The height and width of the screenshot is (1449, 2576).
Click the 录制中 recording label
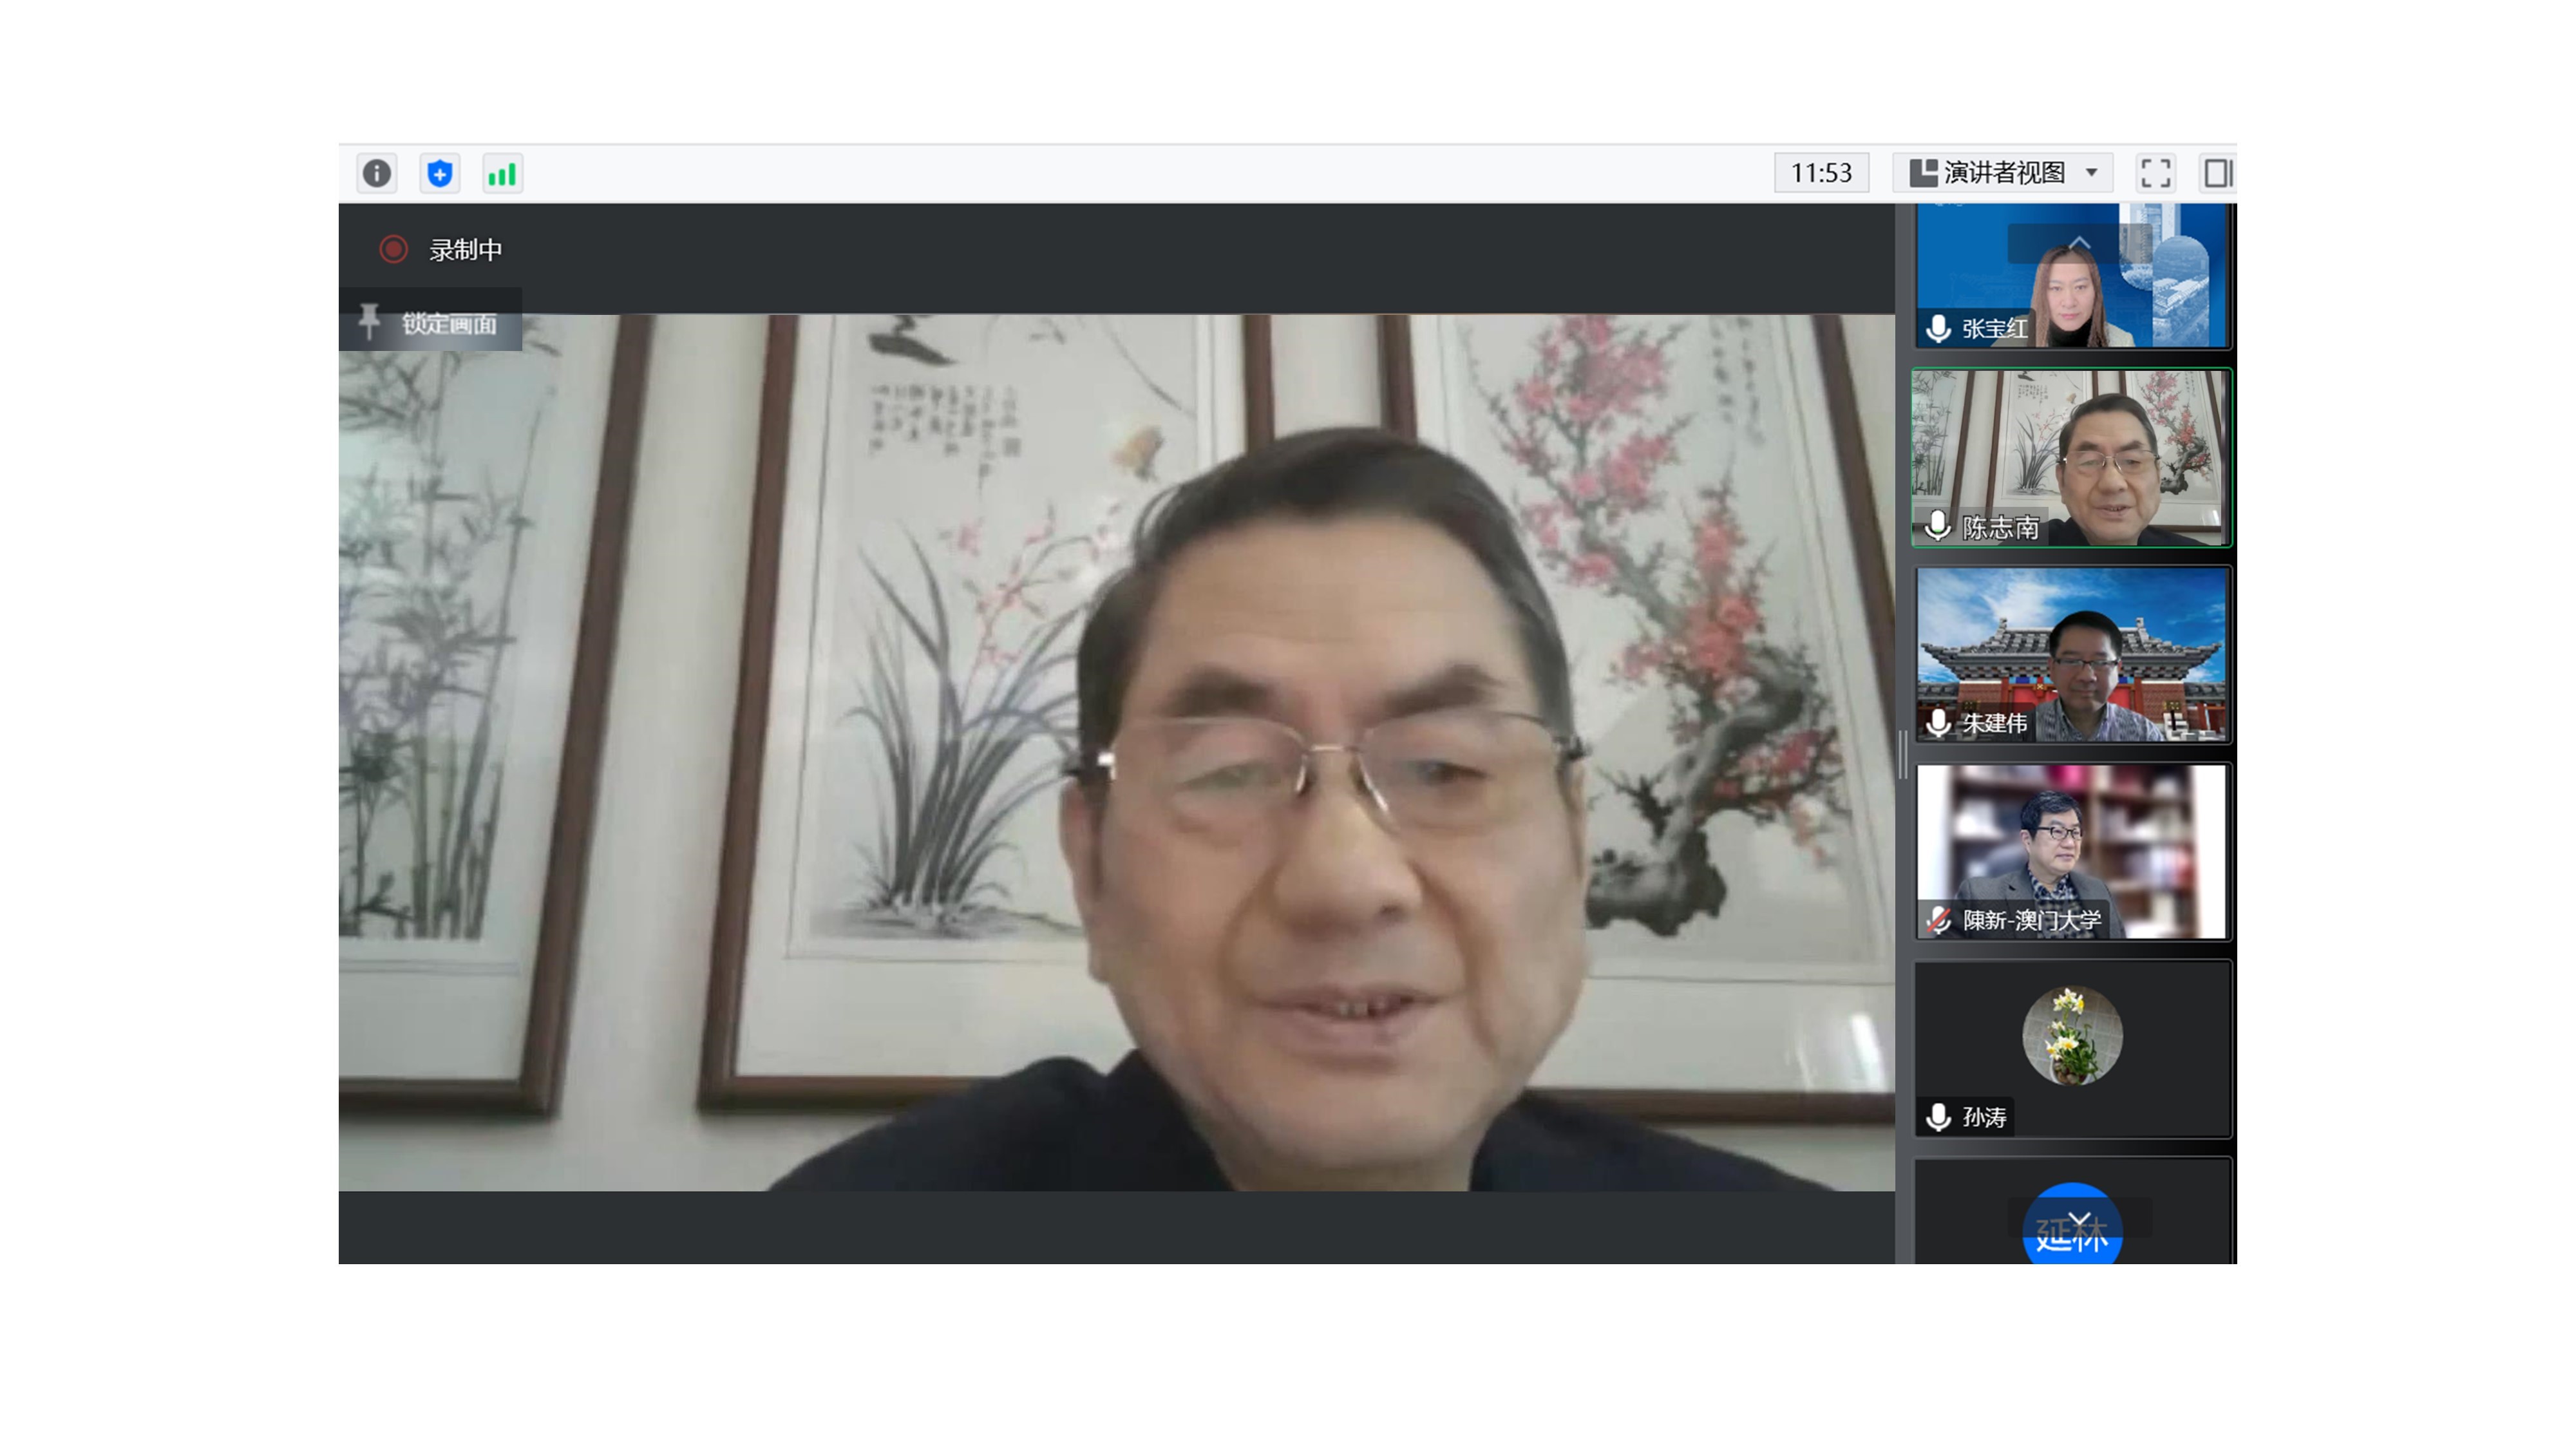[465, 249]
